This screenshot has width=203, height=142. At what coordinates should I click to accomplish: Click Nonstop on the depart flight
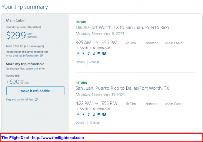click(152, 43)
